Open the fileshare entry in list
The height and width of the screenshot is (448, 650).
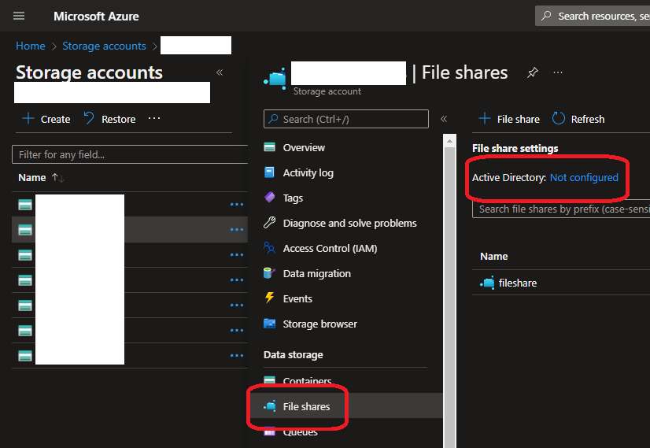pos(518,283)
